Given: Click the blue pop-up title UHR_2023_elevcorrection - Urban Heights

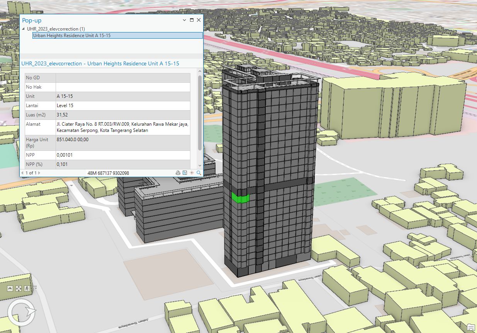Looking at the screenshot, I should (100, 63).
